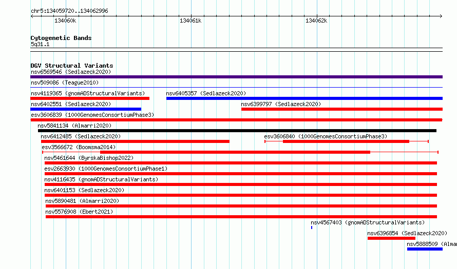
Task: Select red bar under nsv4116435
Action: click(241, 184)
